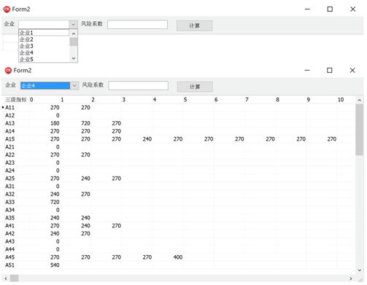The image size is (367, 285).
Task: Click the Form2 app icon in lower title bar
Action: [x=8, y=71]
